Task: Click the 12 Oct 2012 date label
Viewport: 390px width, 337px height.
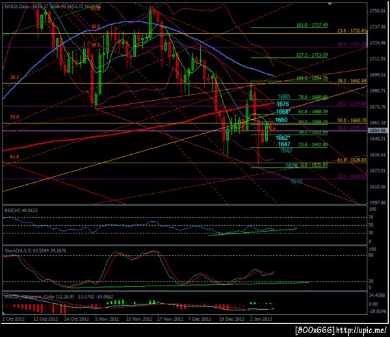Action: 45,319
